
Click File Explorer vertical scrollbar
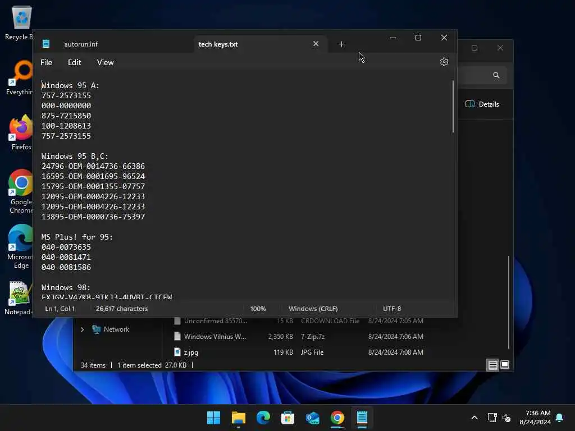(x=509, y=302)
